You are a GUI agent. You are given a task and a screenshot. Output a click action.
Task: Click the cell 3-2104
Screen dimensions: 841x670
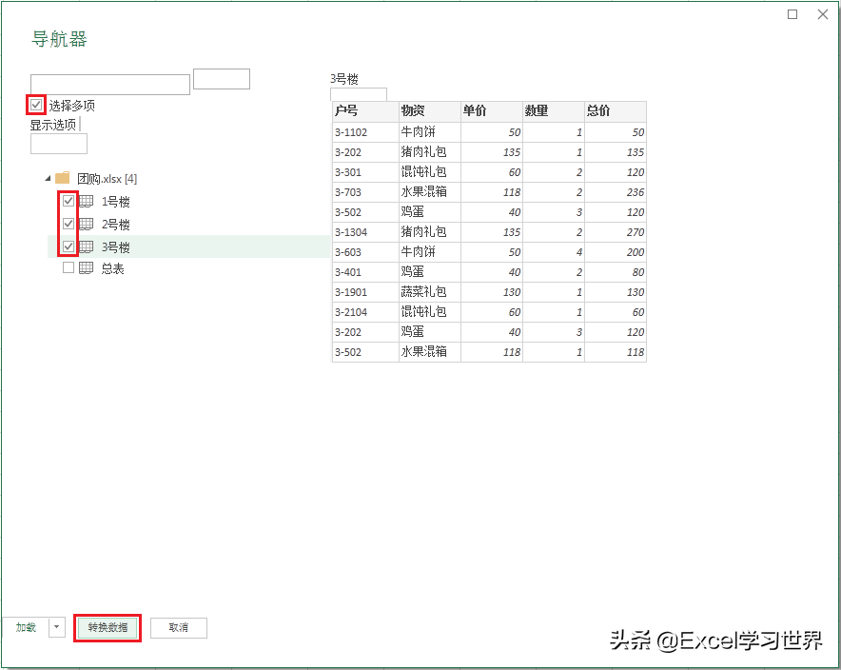tap(365, 311)
